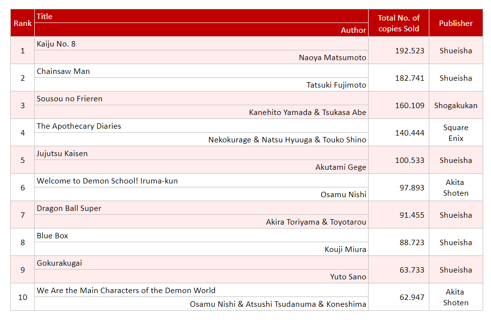Select the title Chainsaw Man

[x=63, y=71]
